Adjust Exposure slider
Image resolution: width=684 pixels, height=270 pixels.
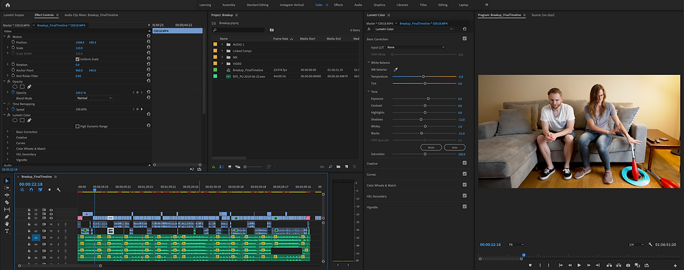coord(428,99)
